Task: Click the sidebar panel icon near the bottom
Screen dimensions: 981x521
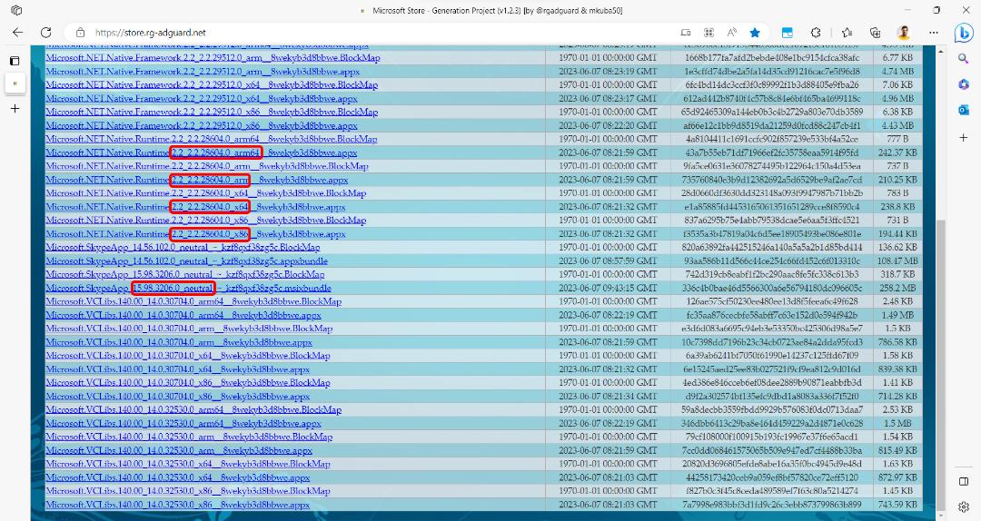Action: pyautogui.click(x=964, y=482)
